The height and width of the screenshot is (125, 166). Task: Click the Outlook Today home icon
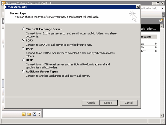click(x=161, y=21)
